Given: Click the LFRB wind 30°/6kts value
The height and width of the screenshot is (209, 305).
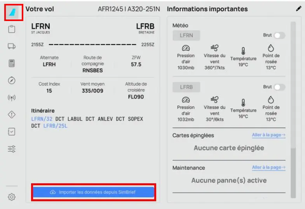Looking at the screenshot, I should [x=214, y=119].
